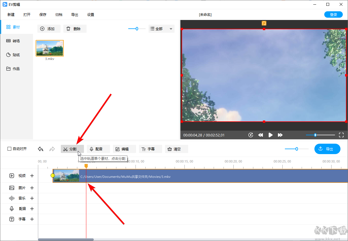Open the 全部 filter dropdown
This screenshot has height=241, width=348.
tap(161, 29)
